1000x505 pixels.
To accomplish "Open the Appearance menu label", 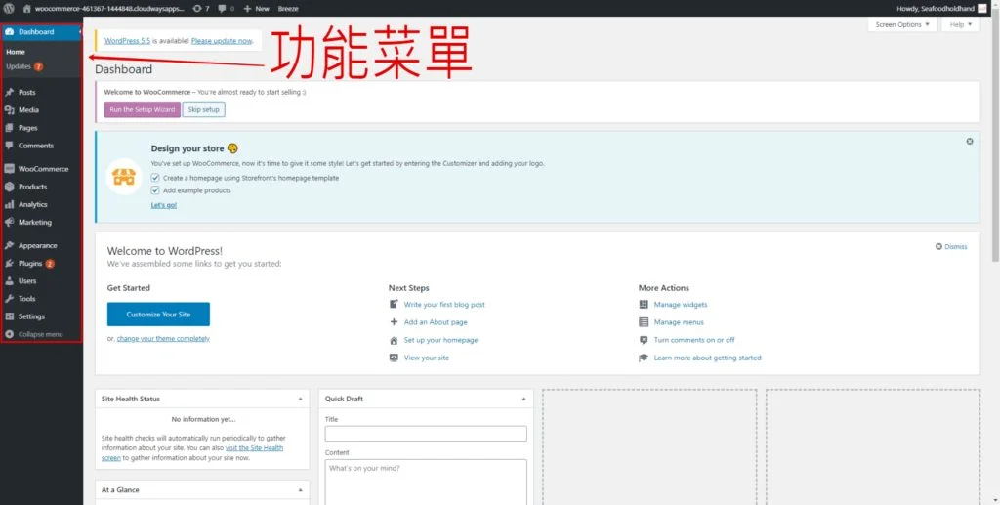I will [x=38, y=245].
